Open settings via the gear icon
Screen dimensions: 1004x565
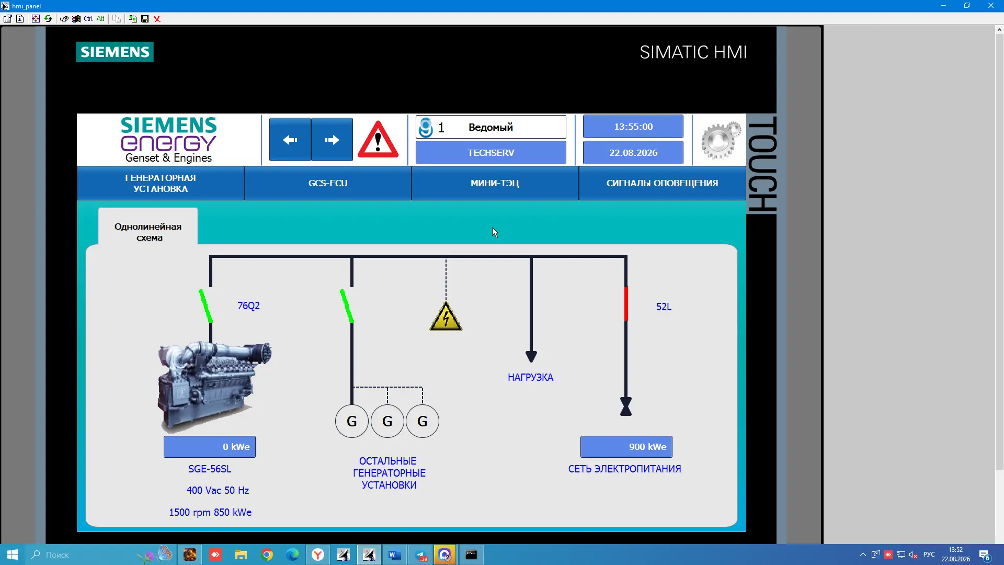pos(721,140)
